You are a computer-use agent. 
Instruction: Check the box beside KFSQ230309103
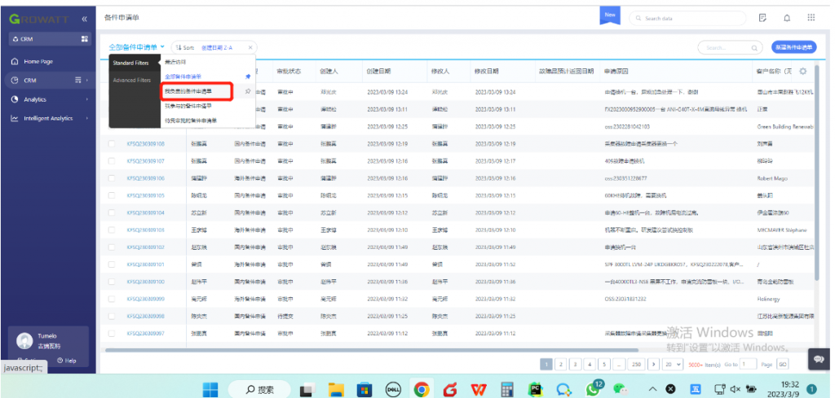tap(111, 230)
